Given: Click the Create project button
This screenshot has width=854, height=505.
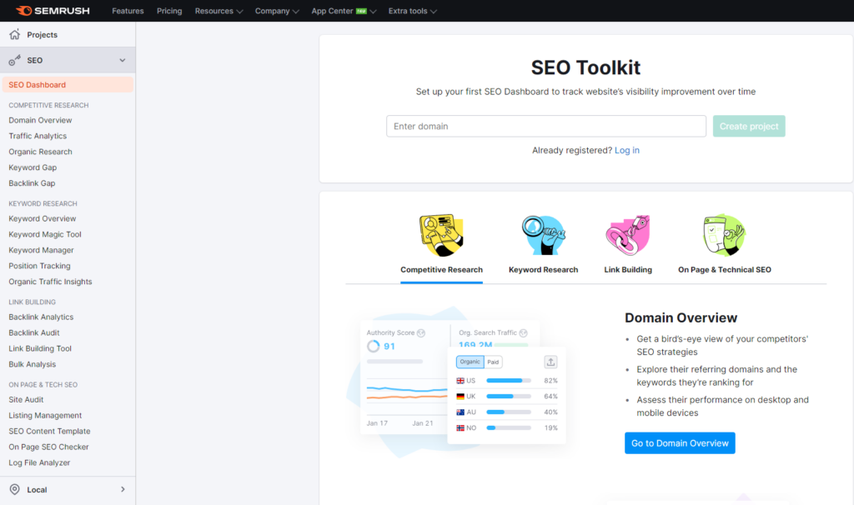Looking at the screenshot, I should (749, 127).
